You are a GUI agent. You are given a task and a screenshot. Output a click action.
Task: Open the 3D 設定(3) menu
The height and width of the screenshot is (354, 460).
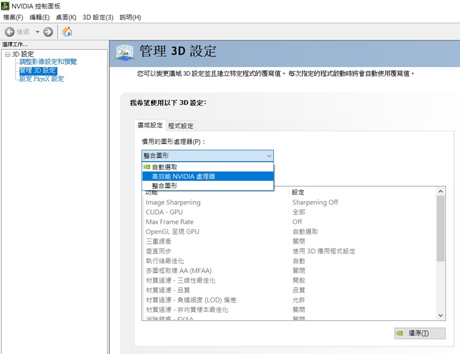(x=98, y=17)
